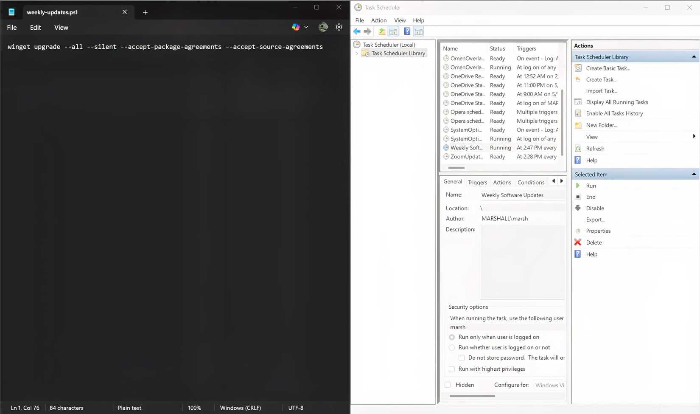Click Create Task... action link

[601, 79]
